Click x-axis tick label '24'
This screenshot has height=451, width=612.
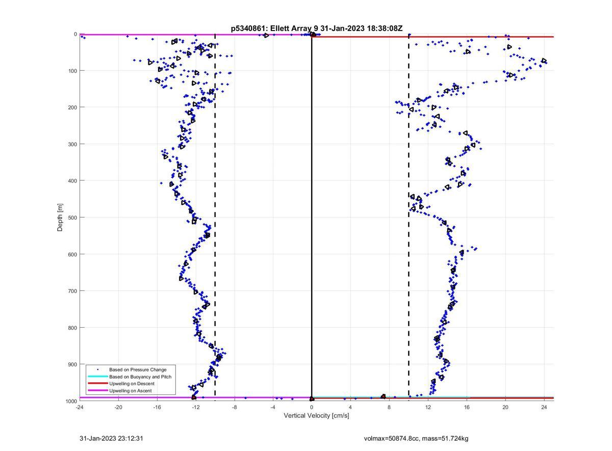click(x=544, y=407)
